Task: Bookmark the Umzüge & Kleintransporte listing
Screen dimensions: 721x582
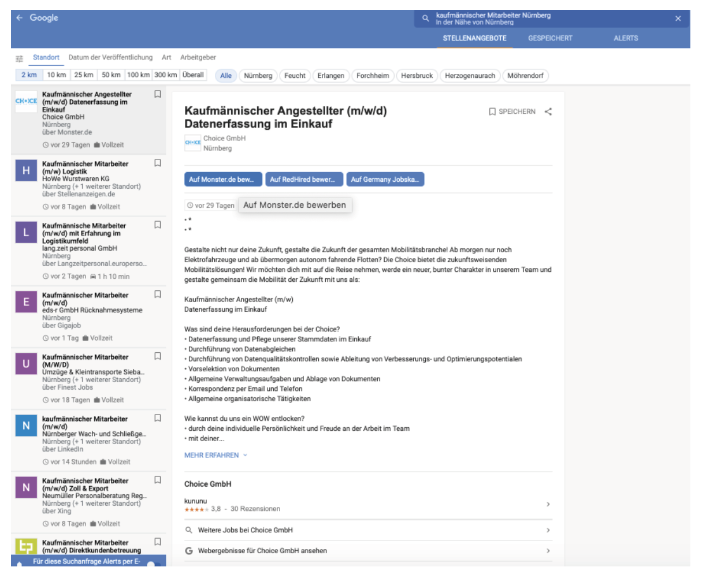Action: [x=158, y=356]
